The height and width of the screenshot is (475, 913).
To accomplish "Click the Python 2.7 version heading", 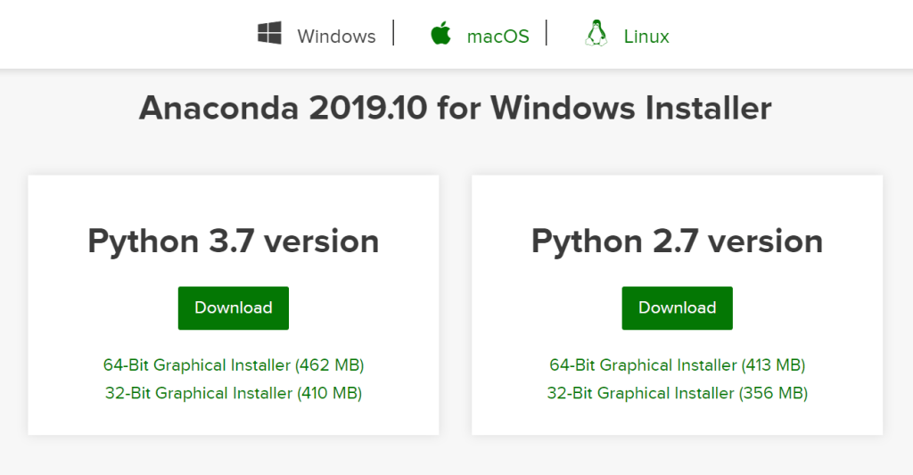I will tap(678, 242).
